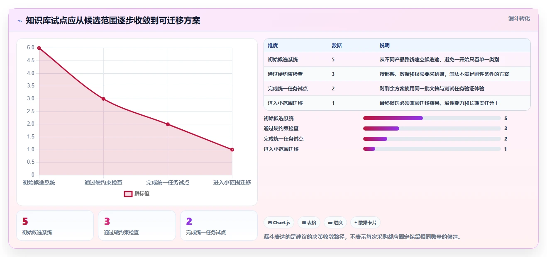The width and height of the screenshot is (547, 257).
Task: Click the x-axis label 通过硬约束检查
Action: coord(103,182)
